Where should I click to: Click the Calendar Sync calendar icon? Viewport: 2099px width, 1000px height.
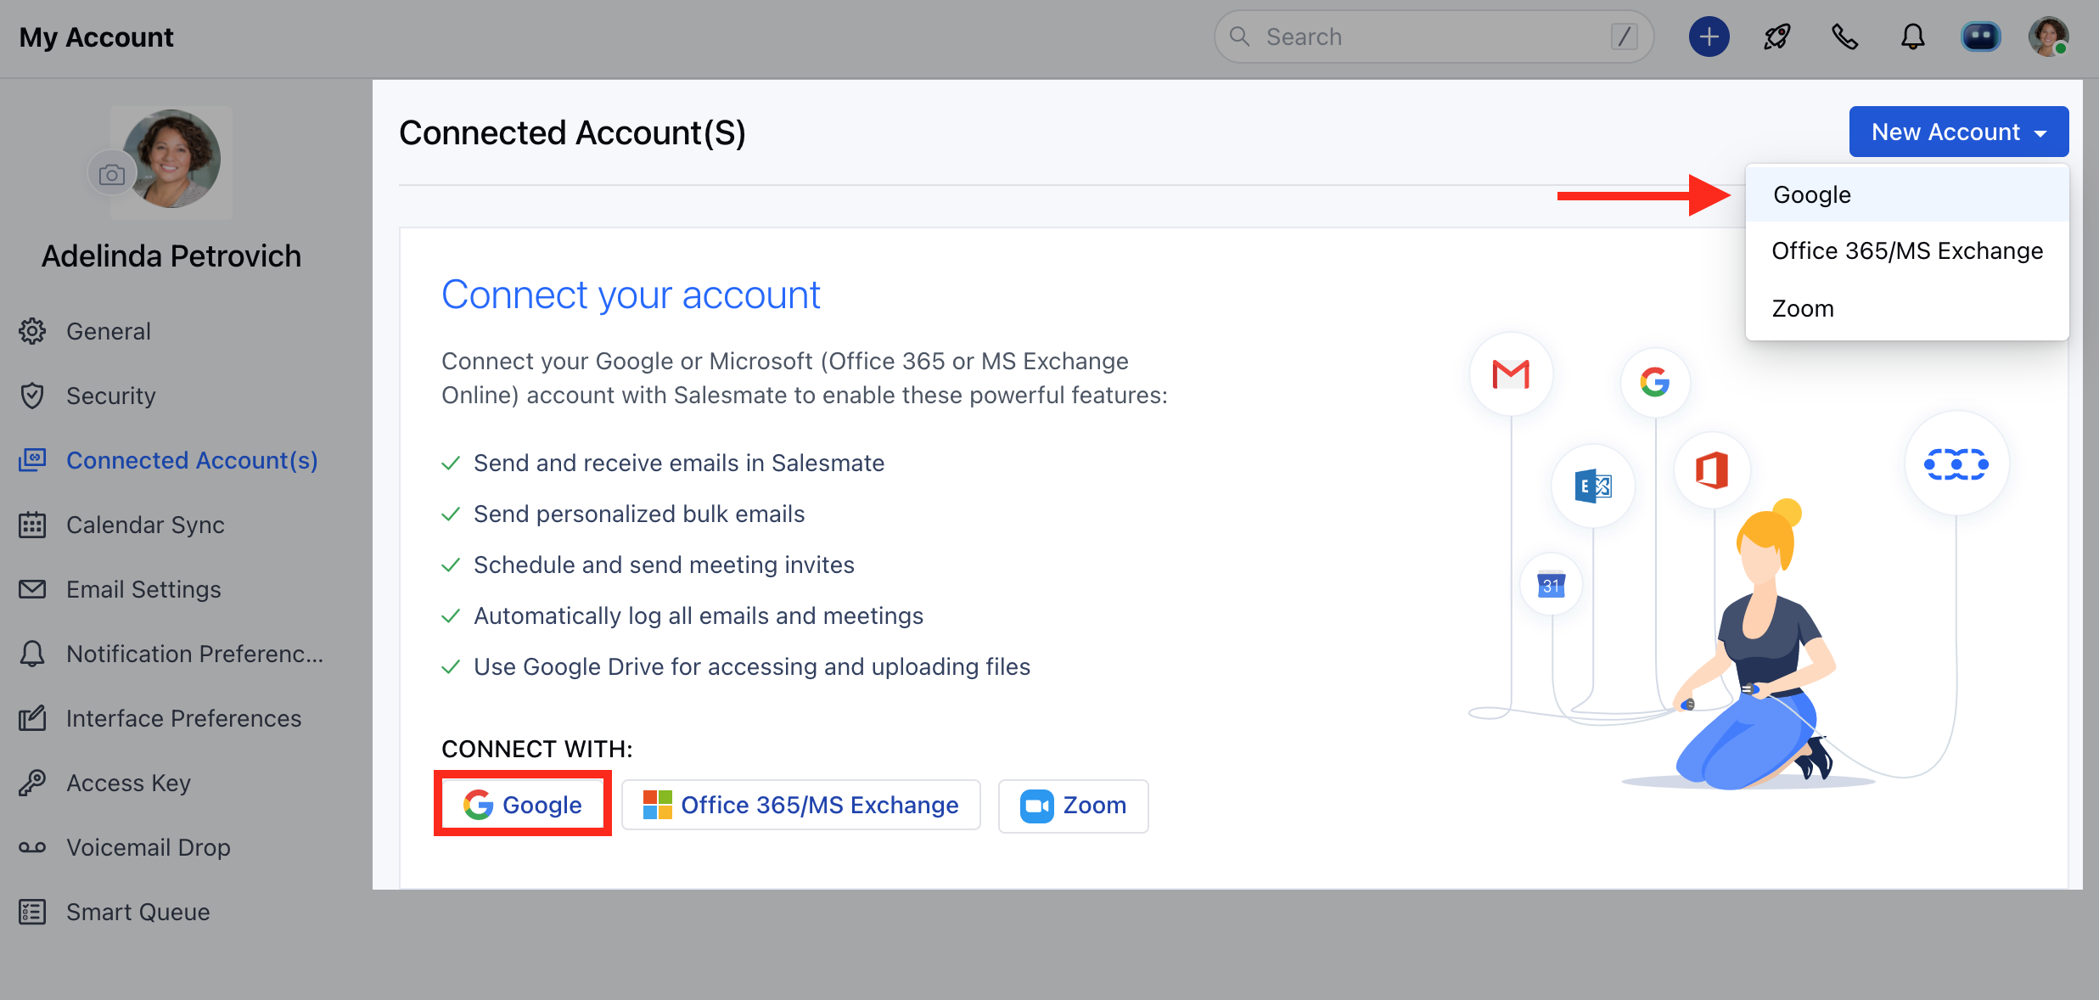pyautogui.click(x=32, y=525)
